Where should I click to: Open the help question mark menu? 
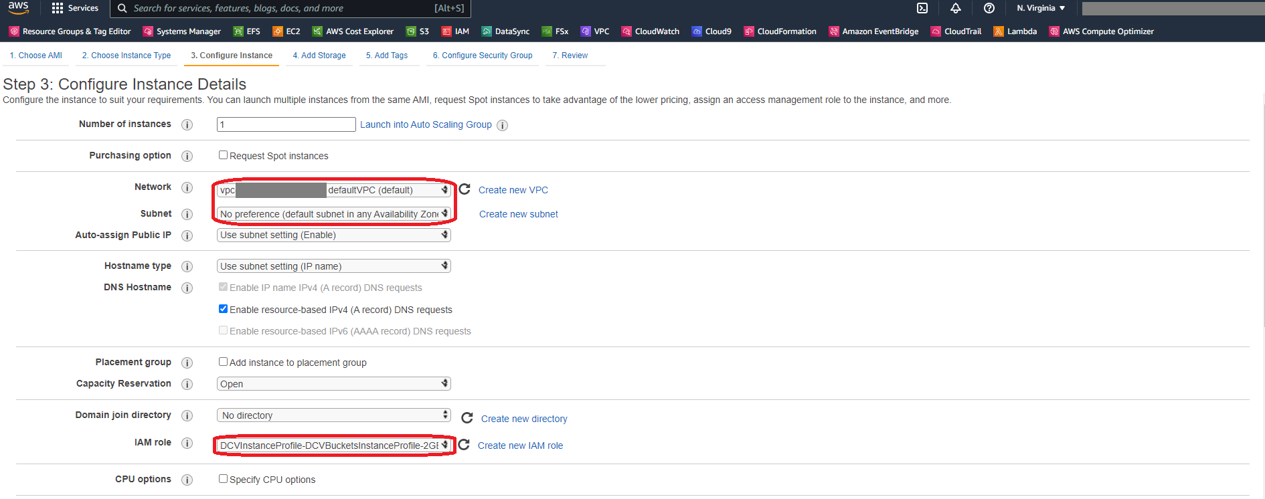point(989,8)
